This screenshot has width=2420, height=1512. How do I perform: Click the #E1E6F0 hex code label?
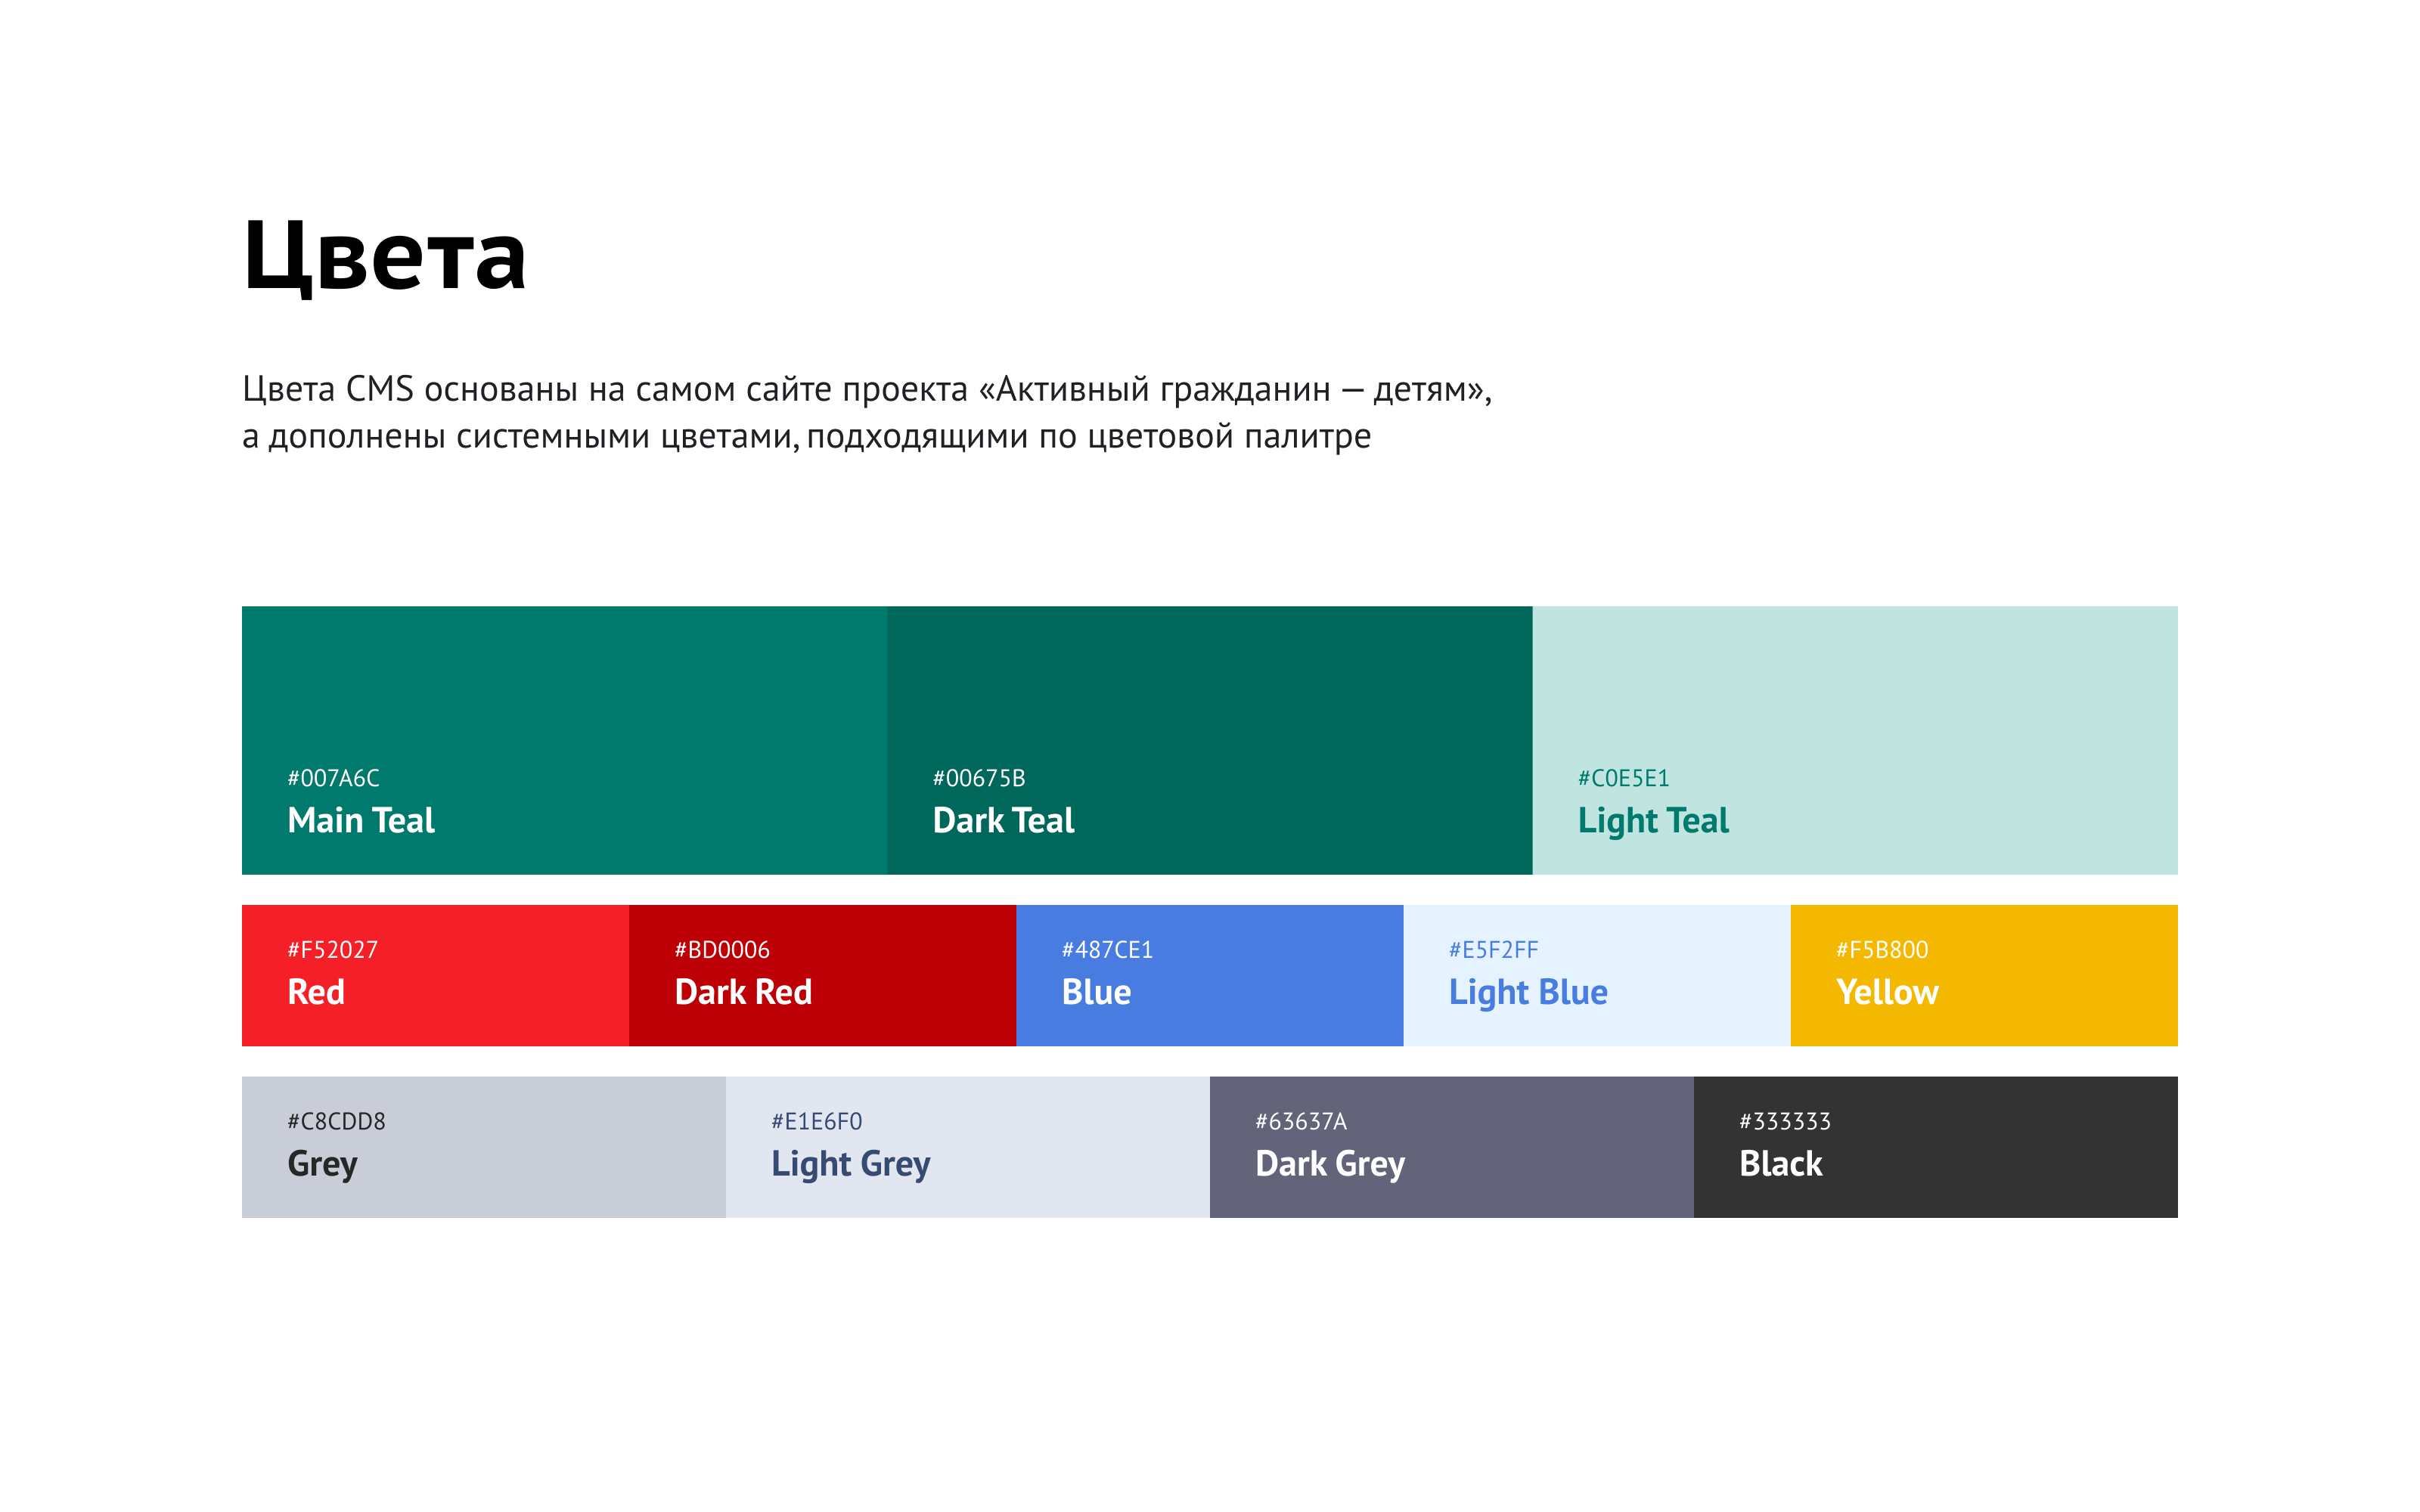(x=816, y=1121)
